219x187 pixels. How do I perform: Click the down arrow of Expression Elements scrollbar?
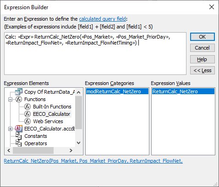click(x=78, y=143)
